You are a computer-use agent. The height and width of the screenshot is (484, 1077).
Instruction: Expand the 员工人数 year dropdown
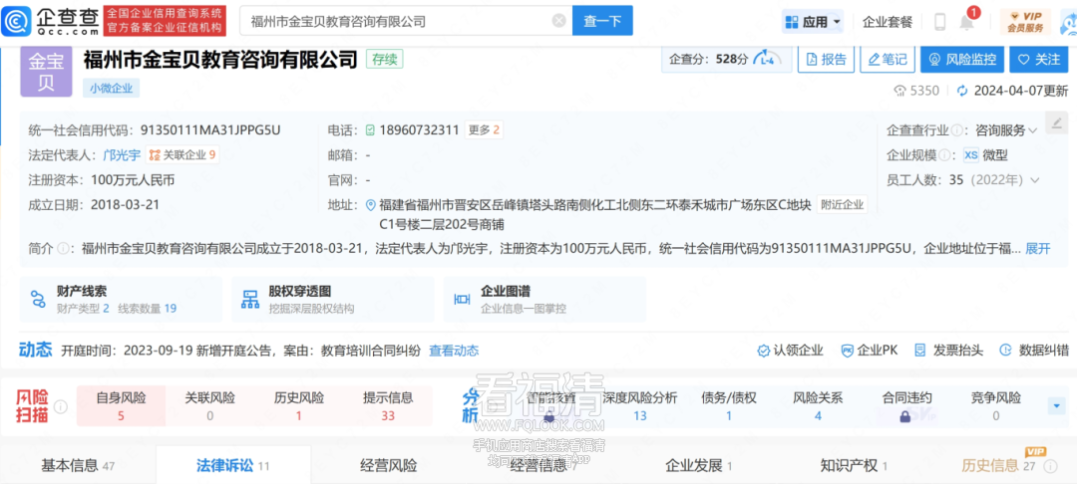click(1035, 180)
